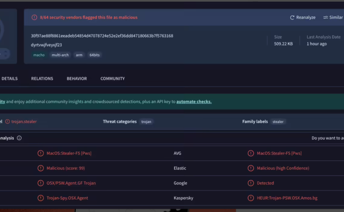This screenshot has height=212, width=344.
Task: Select Google's Detected result text
Action: 265,183
